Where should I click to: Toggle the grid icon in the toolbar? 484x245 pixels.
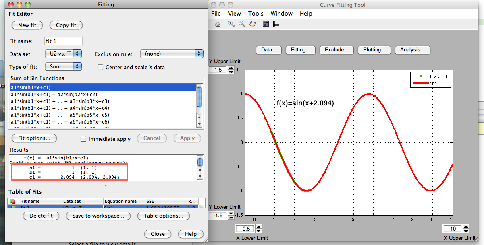276,24
